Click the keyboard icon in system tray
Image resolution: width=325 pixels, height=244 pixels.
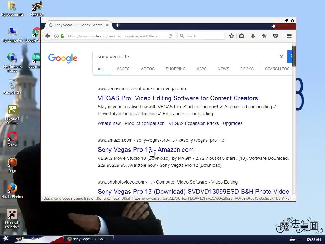pos(292,240)
